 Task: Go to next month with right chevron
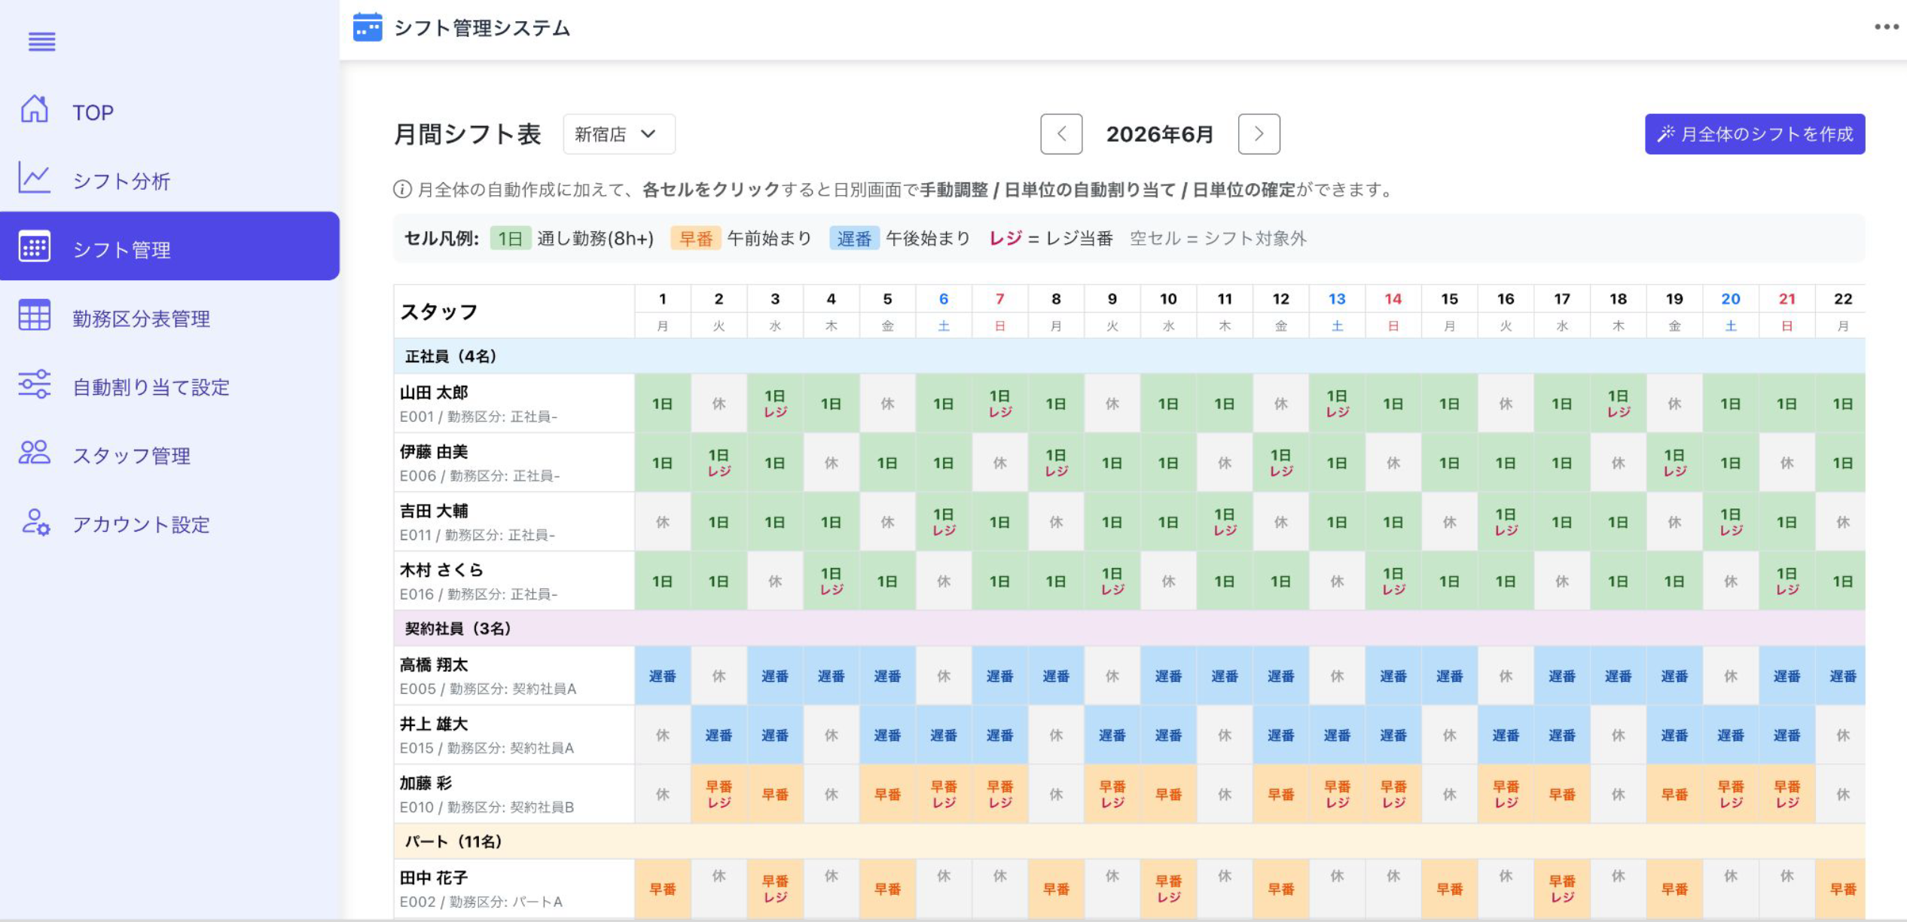pyautogui.click(x=1259, y=134)
